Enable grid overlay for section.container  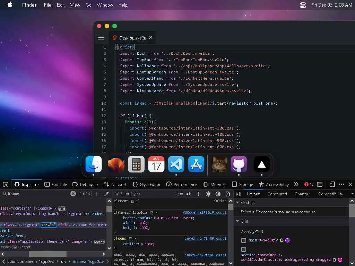244,249
